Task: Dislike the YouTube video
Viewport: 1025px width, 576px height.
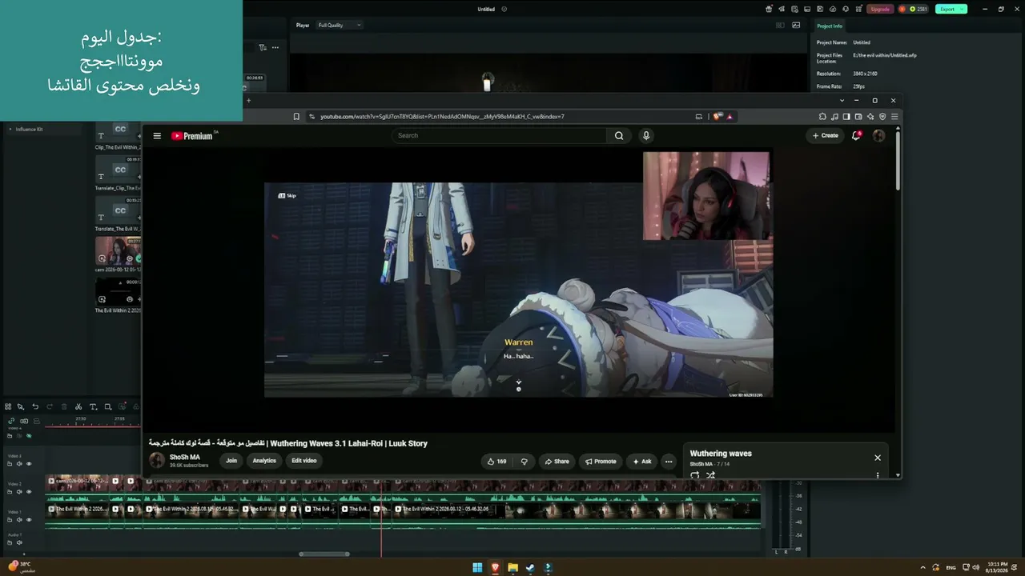Action: [x=525, y=462]
